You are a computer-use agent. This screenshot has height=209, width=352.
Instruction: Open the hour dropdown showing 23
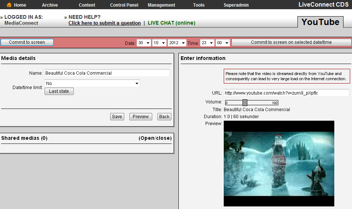pyautogui.click(x=207, y=43)
